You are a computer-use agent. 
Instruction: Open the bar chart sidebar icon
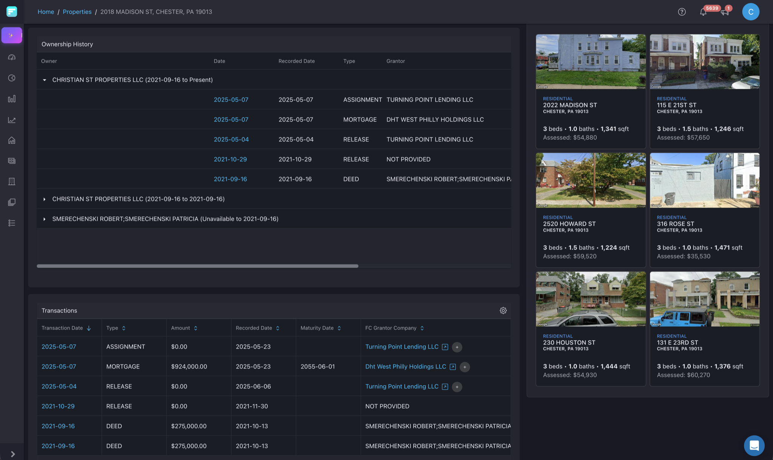tap(12, 99)
